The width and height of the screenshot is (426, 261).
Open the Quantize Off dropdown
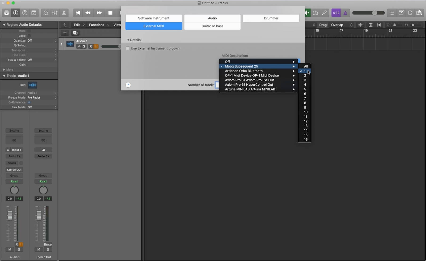coord(42,40)
